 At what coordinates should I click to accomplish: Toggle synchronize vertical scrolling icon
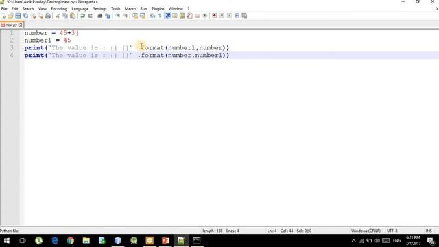point(135,16)
